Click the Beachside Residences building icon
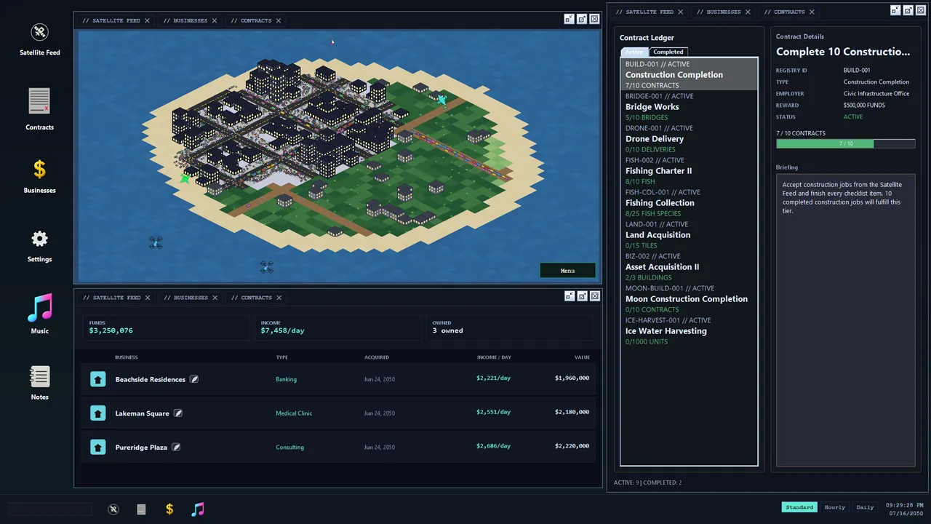931x524 pixels. (x=97, y=379)
